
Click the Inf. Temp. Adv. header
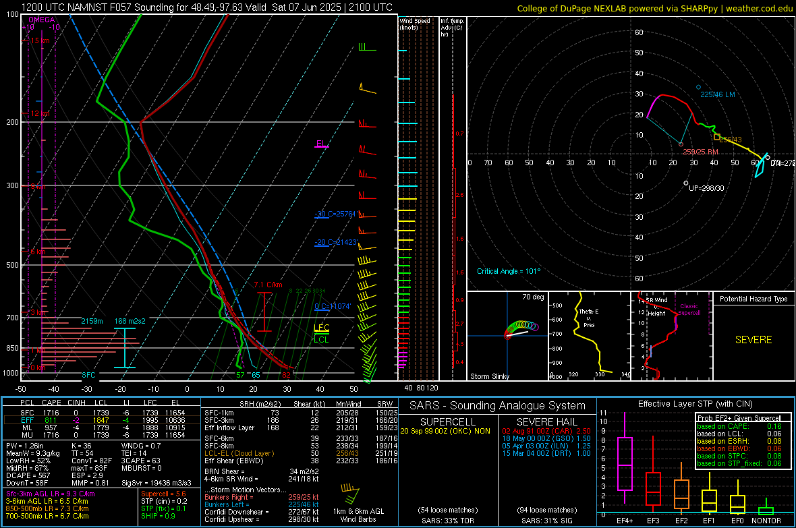tap(452, 28)
